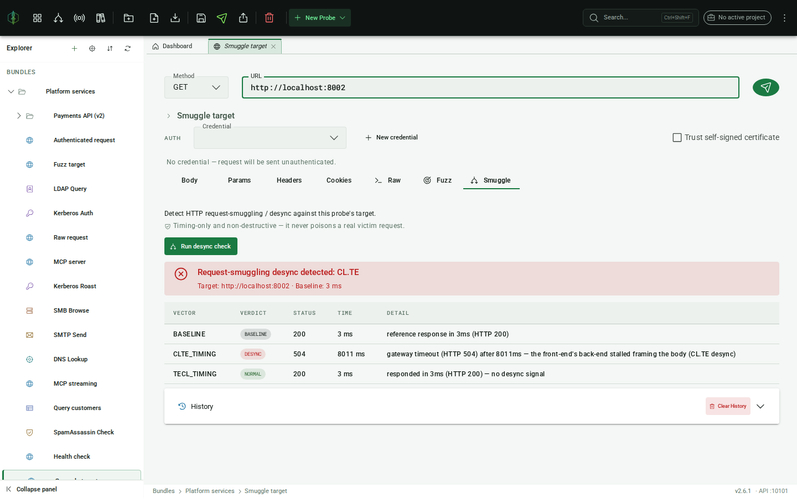Click the sort arrows icon in Explorer header
The width and height of the screenshot is (797, 498).
click(110, 49)
